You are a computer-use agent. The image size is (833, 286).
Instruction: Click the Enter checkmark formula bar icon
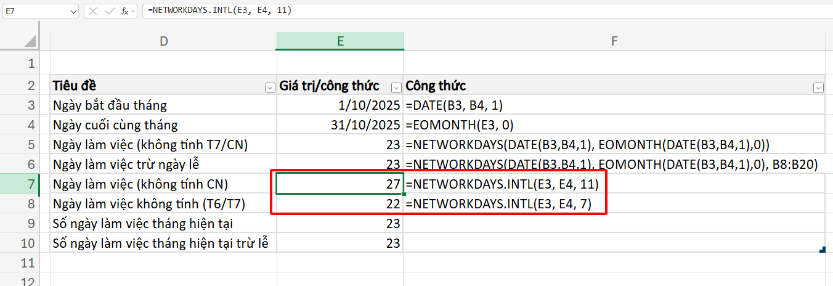110,11
